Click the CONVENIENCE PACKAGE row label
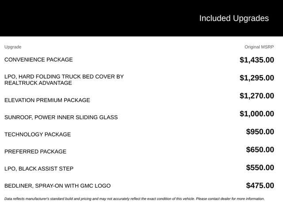The width and height of the screenshot is (283, 212). coord(38,60)
